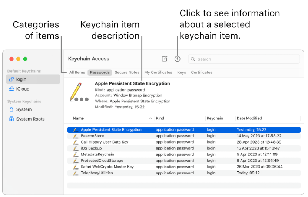The height and width of the screenshot is (197, 308).
Task: Click date 15 Apr 2023 at 15:18:47
Action: pyautogui.click(x=258, y=148)
